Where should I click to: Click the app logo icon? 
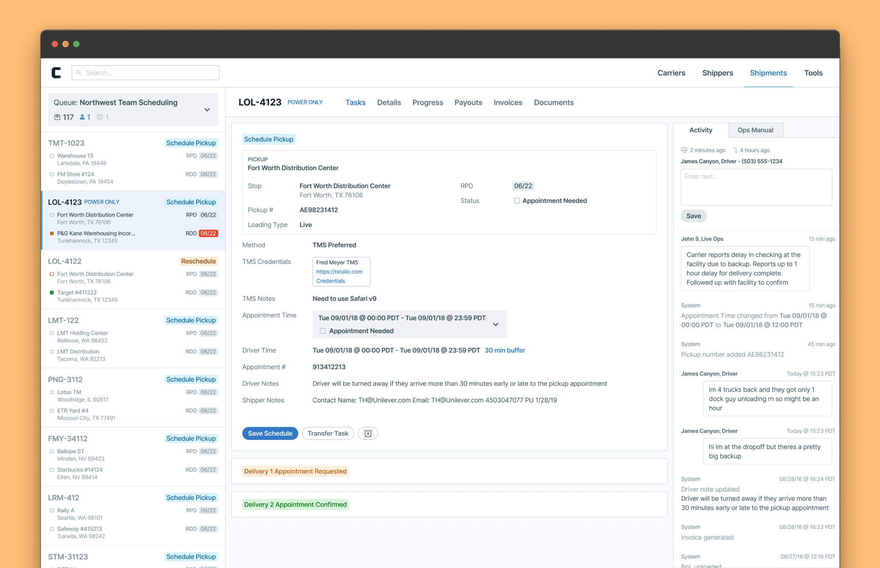click(x=56, y=73)
